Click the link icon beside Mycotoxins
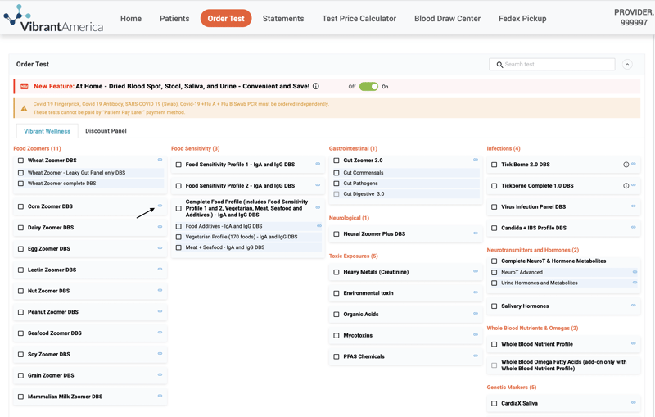 click(476, 335)
